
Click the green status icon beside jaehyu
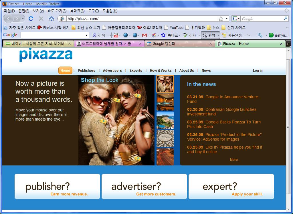click(271, 35)
